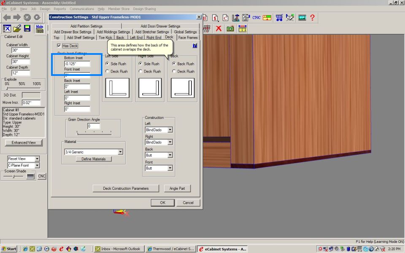Click the gray refresh circle icon
405x253 pixels.
pyautogui.click(x=37, y=18)
